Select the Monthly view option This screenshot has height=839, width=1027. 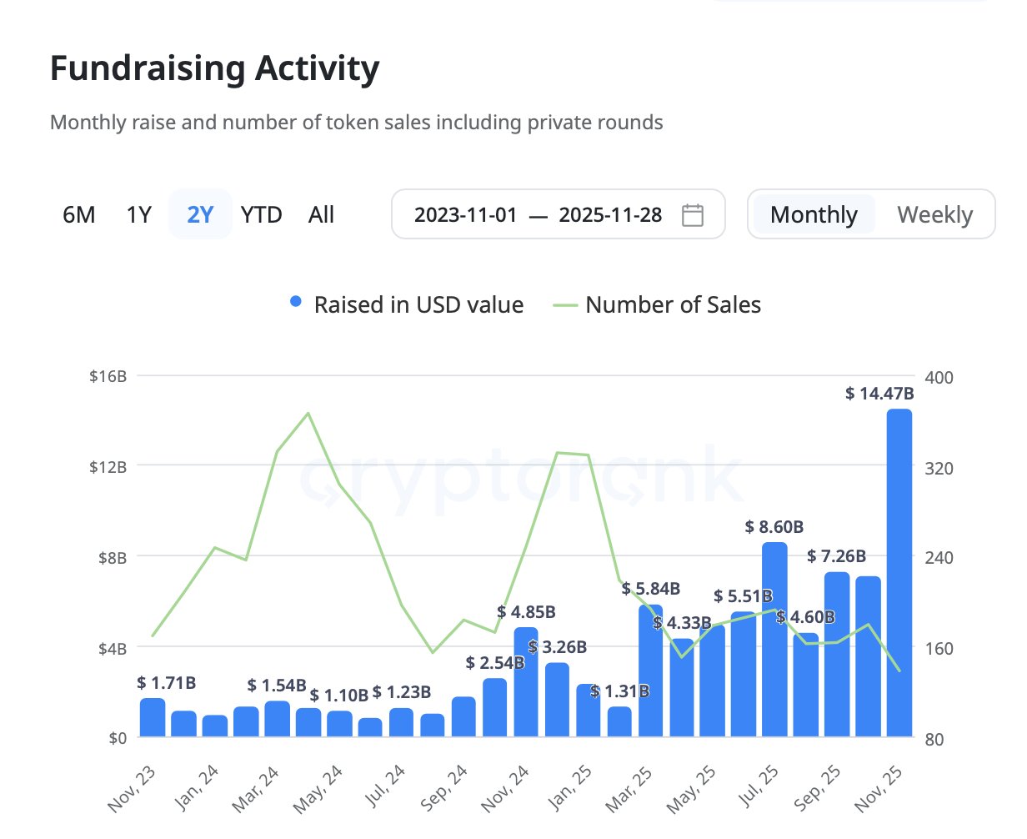814,215
